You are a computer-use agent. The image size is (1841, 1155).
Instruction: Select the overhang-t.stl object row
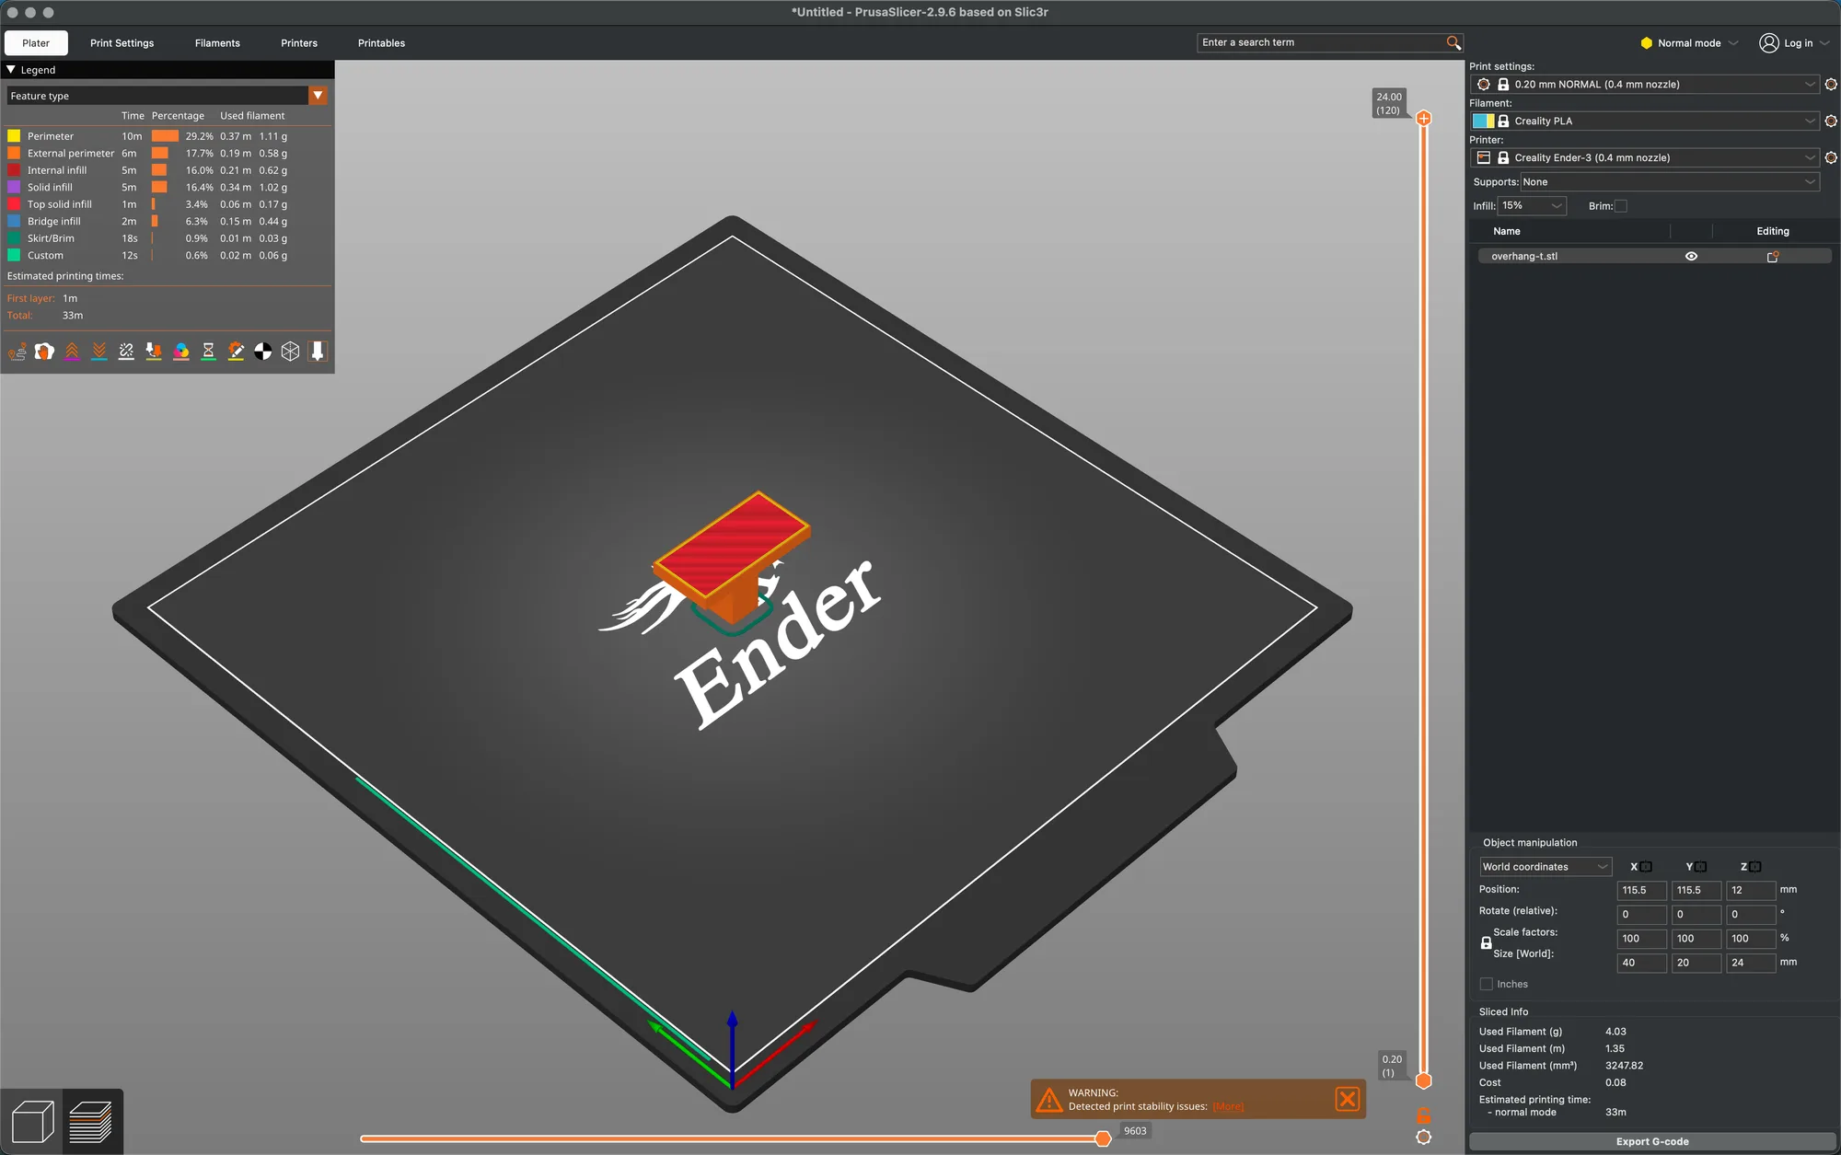[x=1654, y=257]
